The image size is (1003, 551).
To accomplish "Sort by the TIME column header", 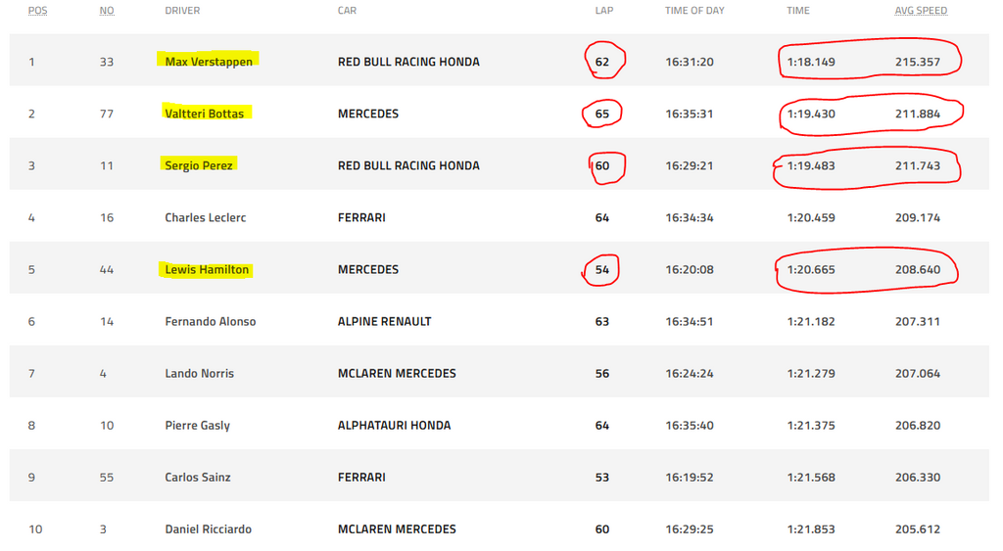I will coord(798,11).
